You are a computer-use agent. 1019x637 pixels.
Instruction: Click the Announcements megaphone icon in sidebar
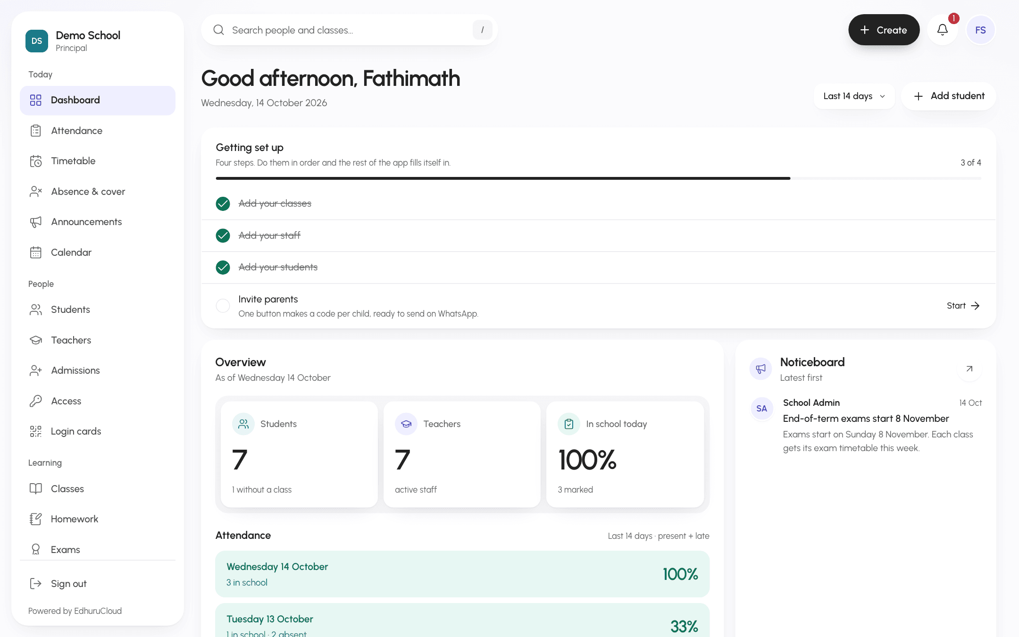[x=36, y=222]
